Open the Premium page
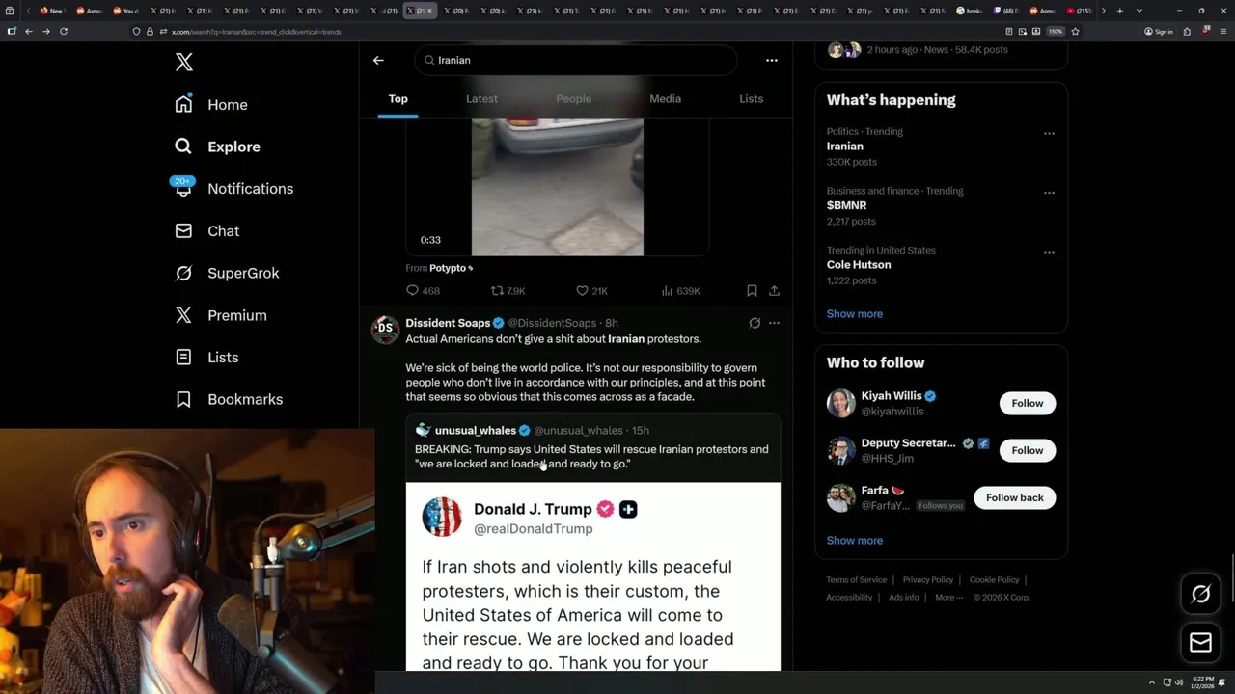The image size is (1235, 694). point(221,315)
